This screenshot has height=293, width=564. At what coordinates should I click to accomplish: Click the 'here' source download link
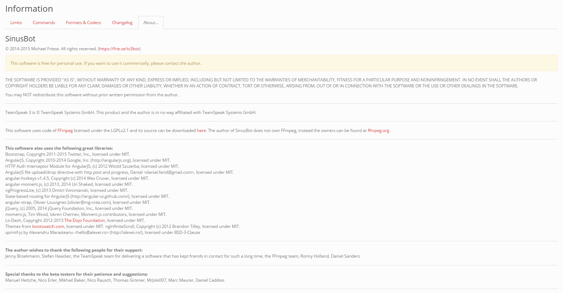point(201,131)
